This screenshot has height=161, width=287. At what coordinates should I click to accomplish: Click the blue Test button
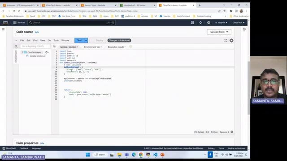coord(79,40)
